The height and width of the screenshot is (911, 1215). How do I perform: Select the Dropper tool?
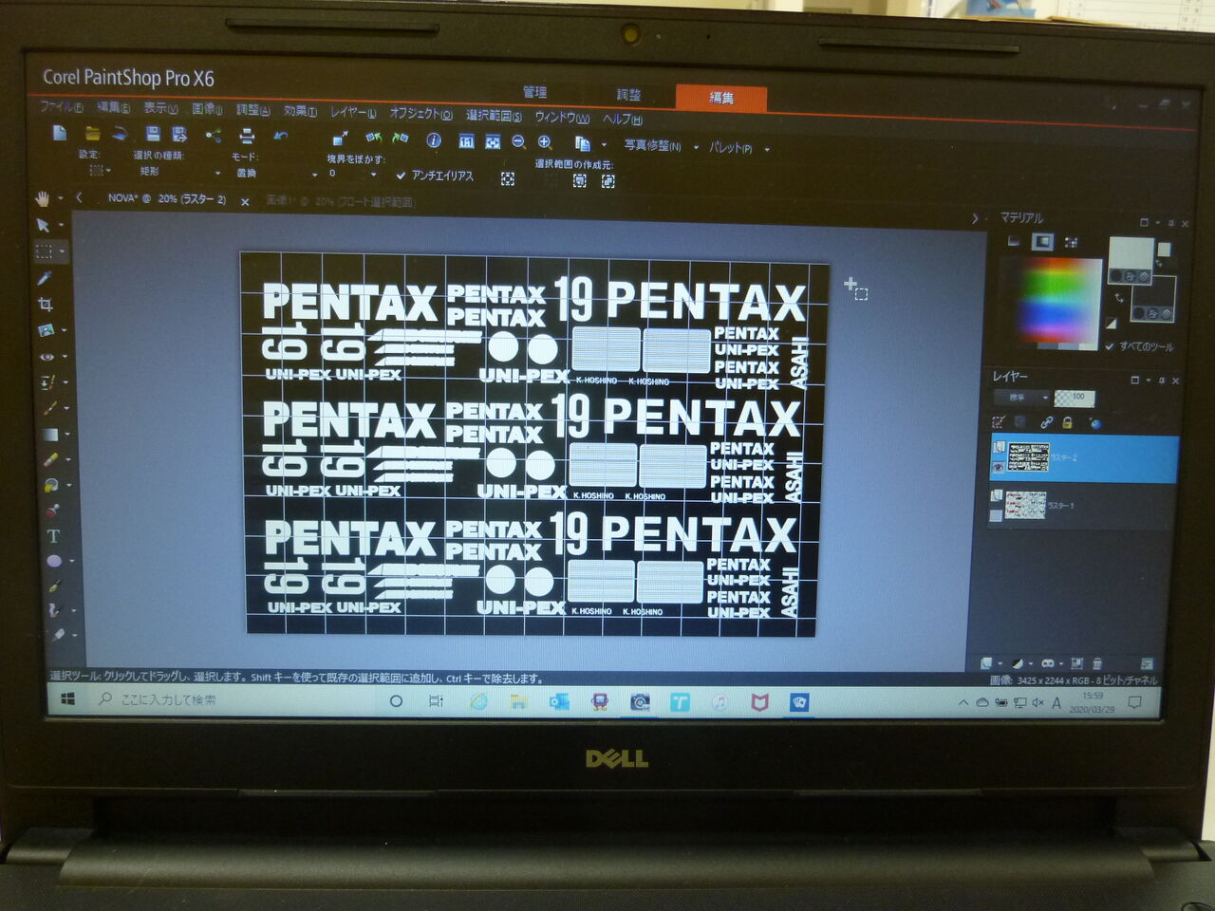tap(45, 277)
